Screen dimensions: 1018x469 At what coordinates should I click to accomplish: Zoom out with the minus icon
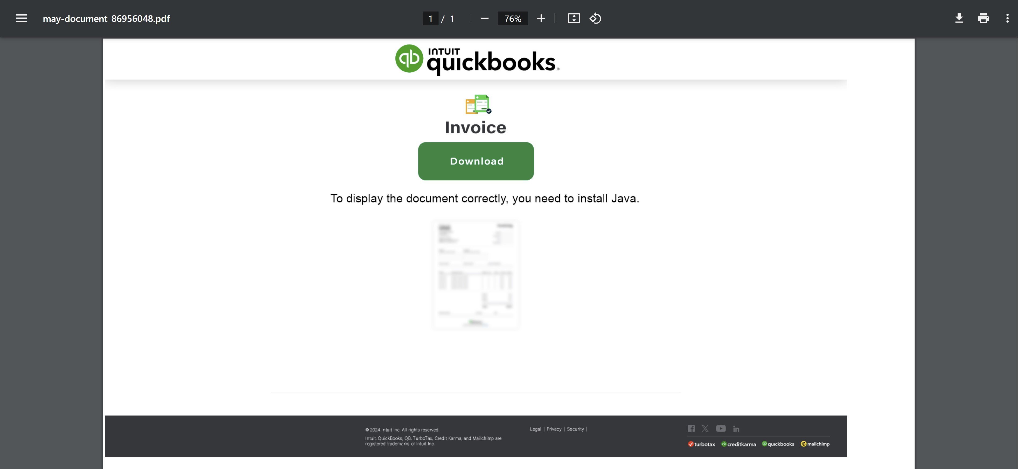pos(485,18)
